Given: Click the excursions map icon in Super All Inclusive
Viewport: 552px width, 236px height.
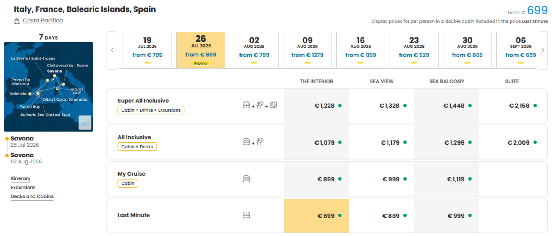Looking at the screenshot, I should pyautogui.click(x=273, y=105).
